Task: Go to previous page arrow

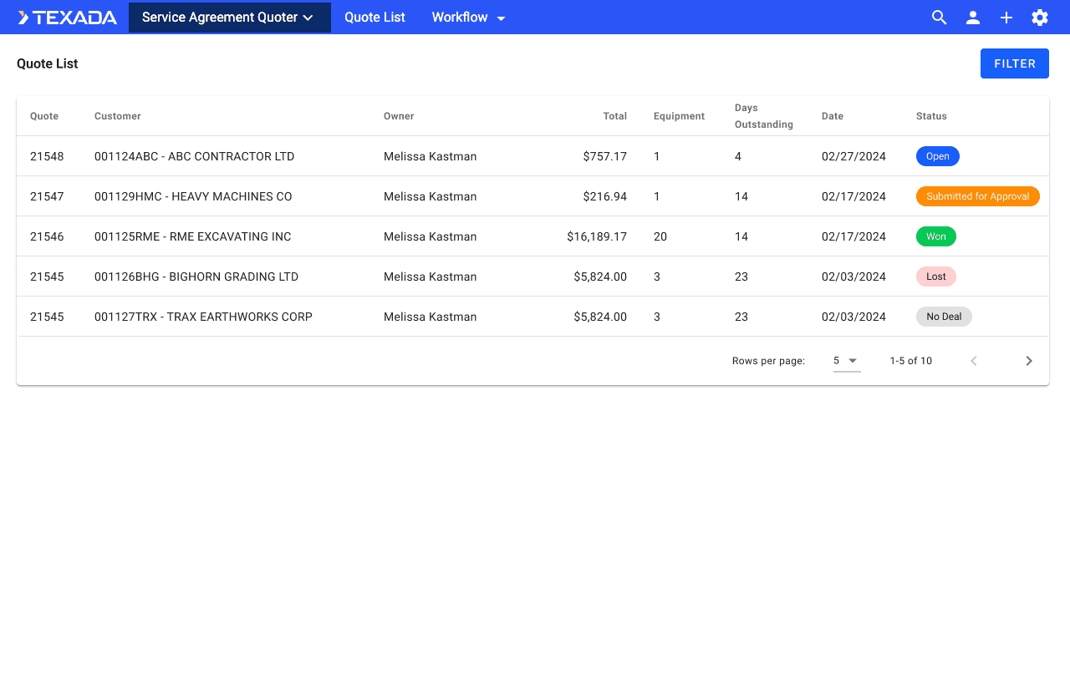Action: [x=974, y=361]
